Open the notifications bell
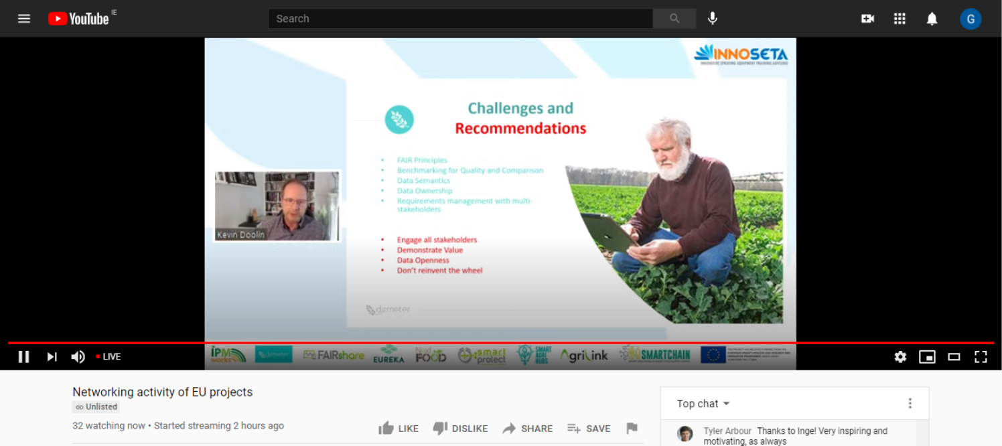Screen dimensions: 1002x446 tap(932, 19)
